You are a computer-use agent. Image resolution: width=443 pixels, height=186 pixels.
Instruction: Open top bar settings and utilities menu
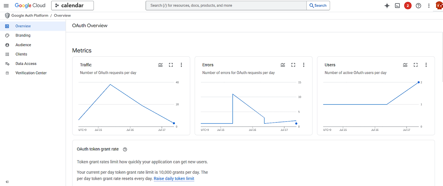[x=429, y=6]
